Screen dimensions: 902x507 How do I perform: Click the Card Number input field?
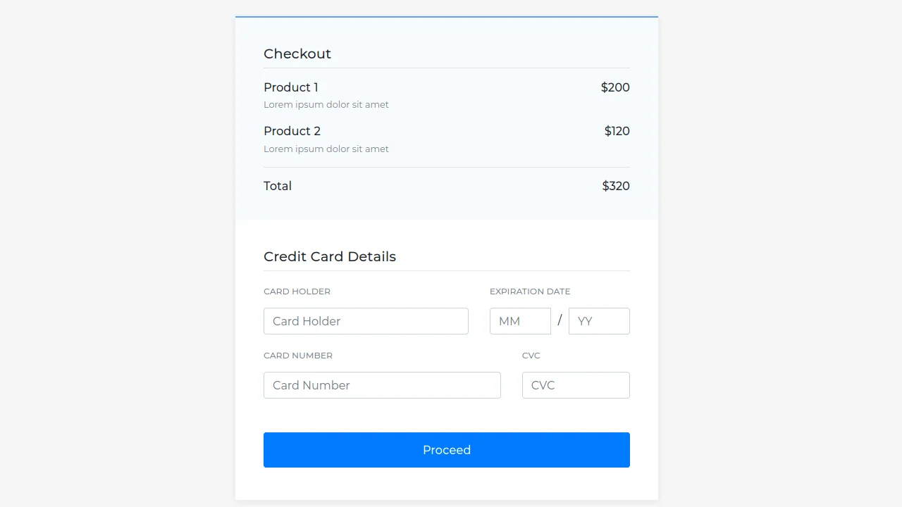coord(382,385)
